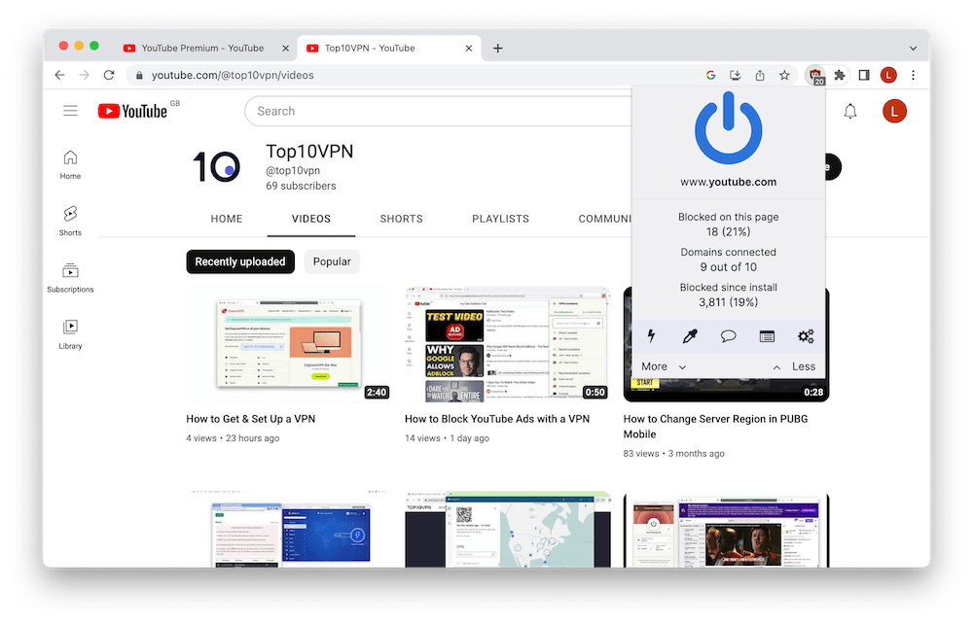973x624 pixels.
Task: Open Subscriptions in YouTube sidebar
Action: coord(70,278)
